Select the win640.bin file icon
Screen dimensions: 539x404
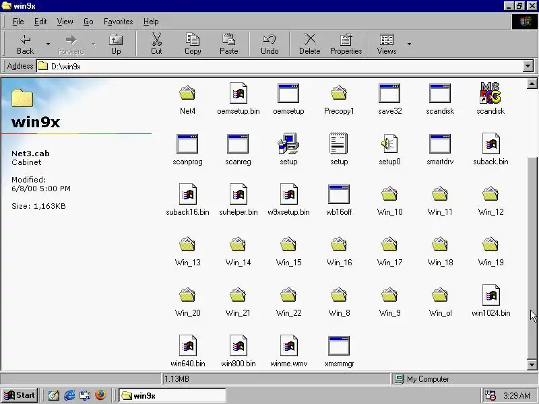[x=187, y=345]
